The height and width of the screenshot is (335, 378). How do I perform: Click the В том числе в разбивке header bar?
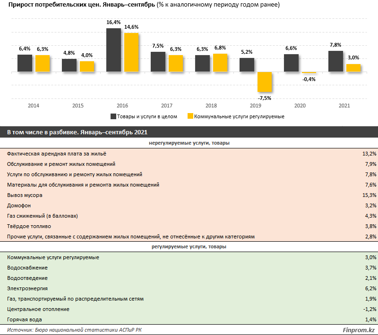[189, 132]
